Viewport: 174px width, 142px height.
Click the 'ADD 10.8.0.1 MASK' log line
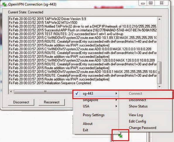click(x=83, y=72)
